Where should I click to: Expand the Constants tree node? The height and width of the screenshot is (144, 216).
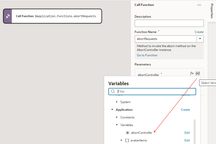click(x=117, y=117)
